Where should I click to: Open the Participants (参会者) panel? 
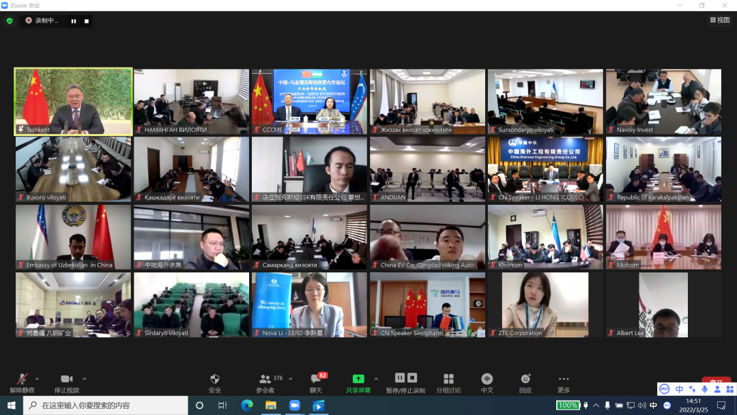pyautogui.click(x=265, y=379)
